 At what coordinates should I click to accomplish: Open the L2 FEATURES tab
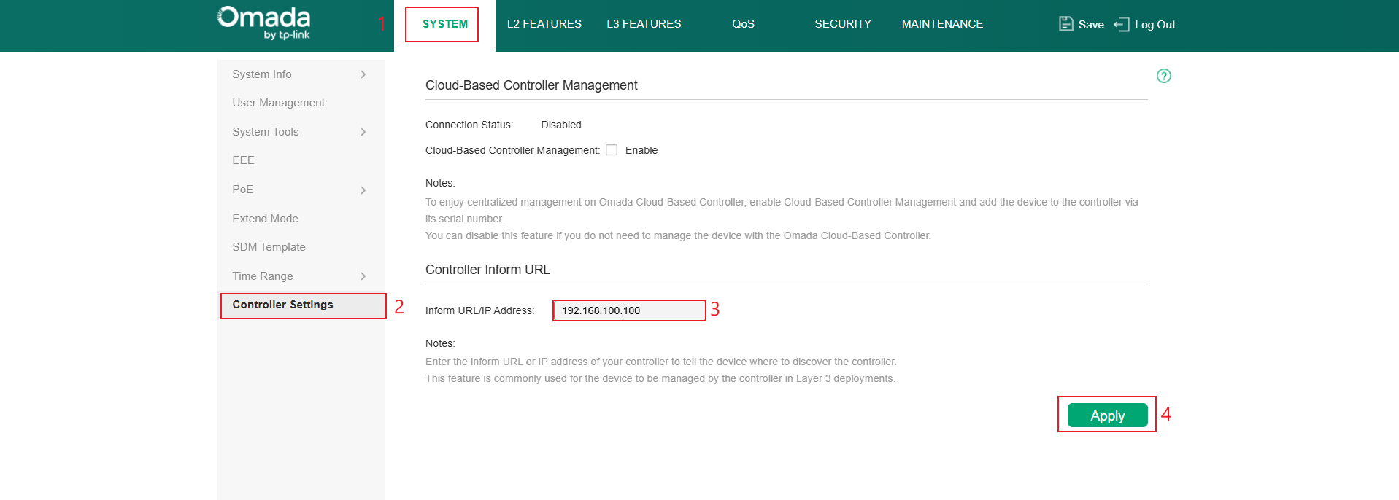544,24
